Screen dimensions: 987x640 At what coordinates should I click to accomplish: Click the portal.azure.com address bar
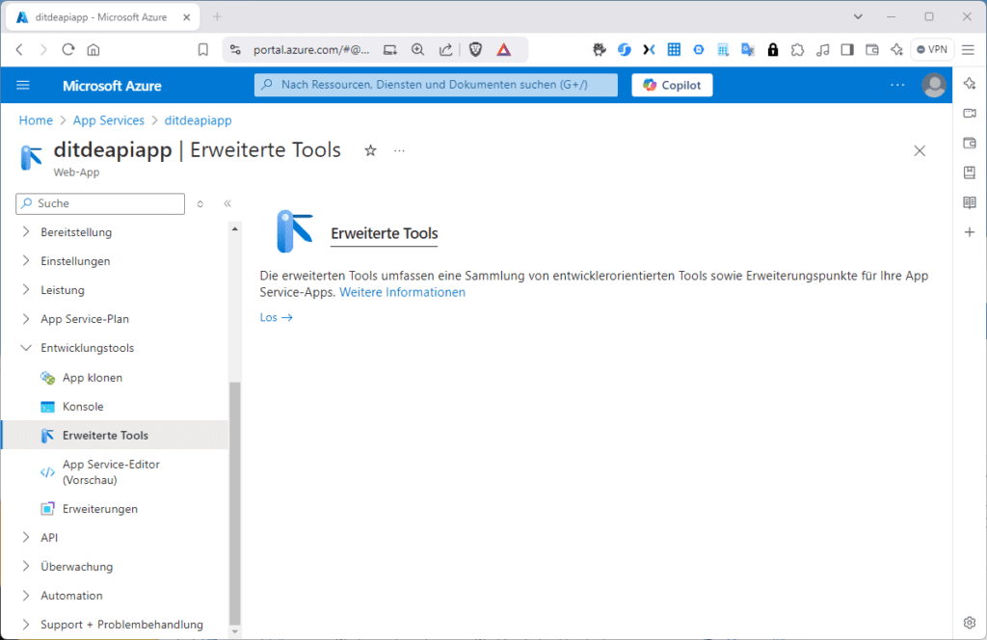311,50
